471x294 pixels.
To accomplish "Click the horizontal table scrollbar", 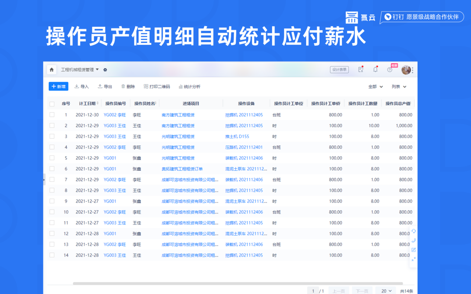I will click(x=238, y=283).
